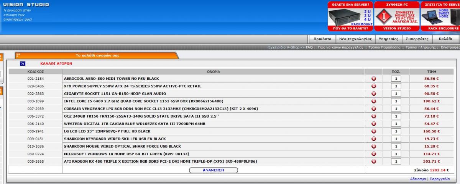Open the Νέα τεχνολογίας menu
The image size is (460, 184).
[x=355, y=39]
